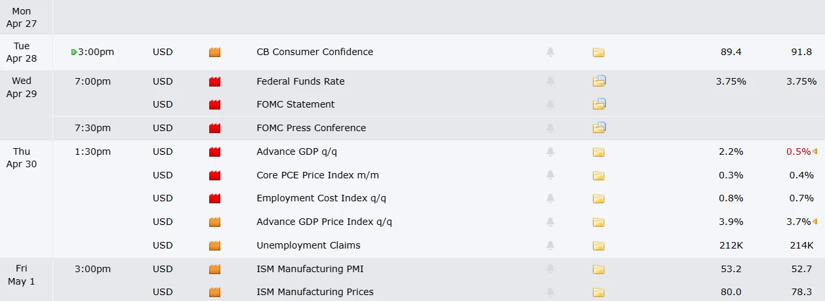825x301 pixels.
Task: Click orange impact icon for CB Consumer Confidence
Action: (x=214, y=52)
